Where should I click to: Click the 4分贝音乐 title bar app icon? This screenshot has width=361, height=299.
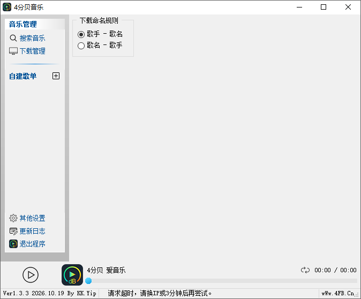pyautogui.click(x=7, y=7)
